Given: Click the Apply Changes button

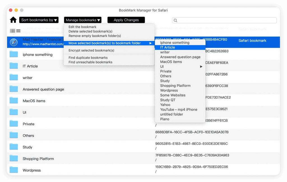Looking at the screenshot, I should 126,20.
